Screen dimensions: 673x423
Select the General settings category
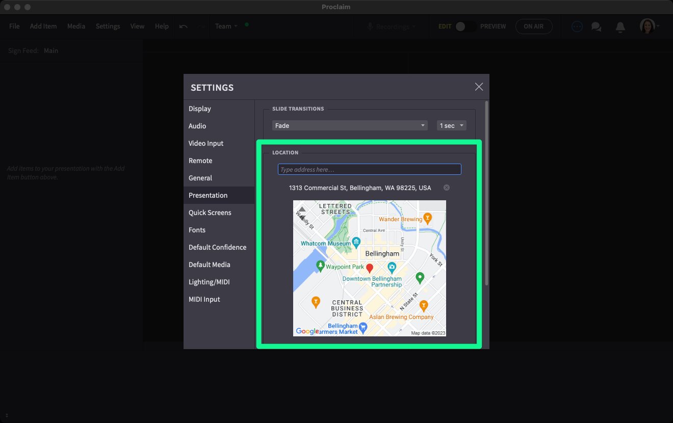(219, 178)
